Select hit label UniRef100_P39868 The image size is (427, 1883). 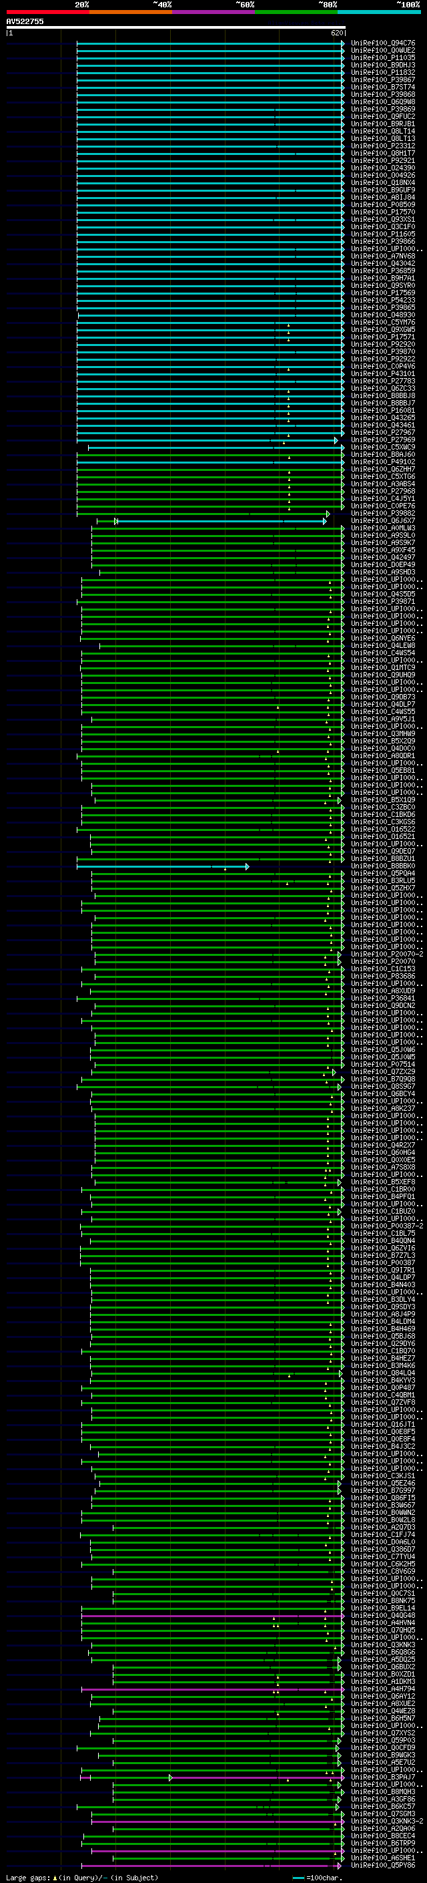pyautogui.click(x=383, y=94)
